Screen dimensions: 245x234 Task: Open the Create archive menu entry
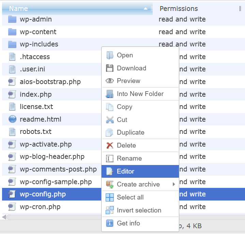coord(140,184)
